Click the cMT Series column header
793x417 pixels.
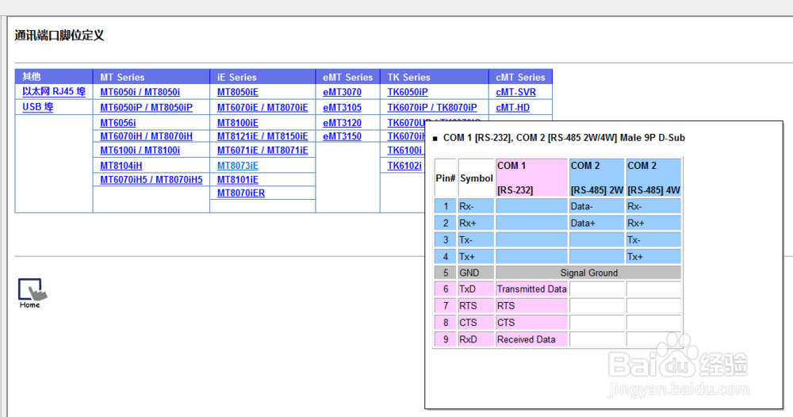coord(520,77)
